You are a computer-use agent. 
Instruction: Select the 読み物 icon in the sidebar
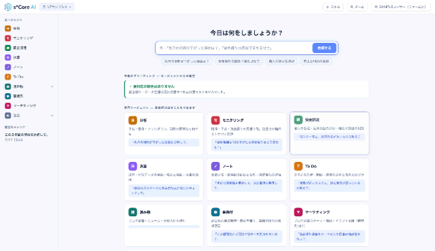tap(7, 86)
